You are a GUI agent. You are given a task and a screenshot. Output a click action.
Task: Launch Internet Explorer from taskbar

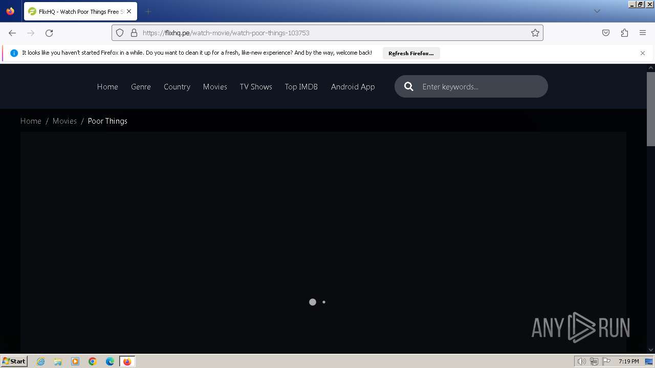click(x=41, y=361)
